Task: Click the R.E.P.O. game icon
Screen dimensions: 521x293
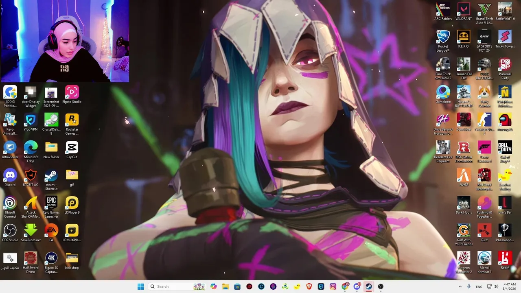Action: coord(464,39)
